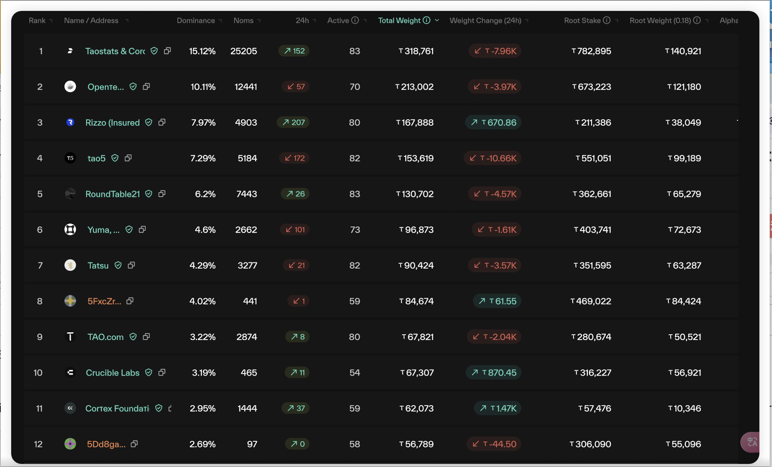The width and height of the screenshot is (772, 467).
Task: Copy the Crucible Labs address
Action: coord(162,372)
